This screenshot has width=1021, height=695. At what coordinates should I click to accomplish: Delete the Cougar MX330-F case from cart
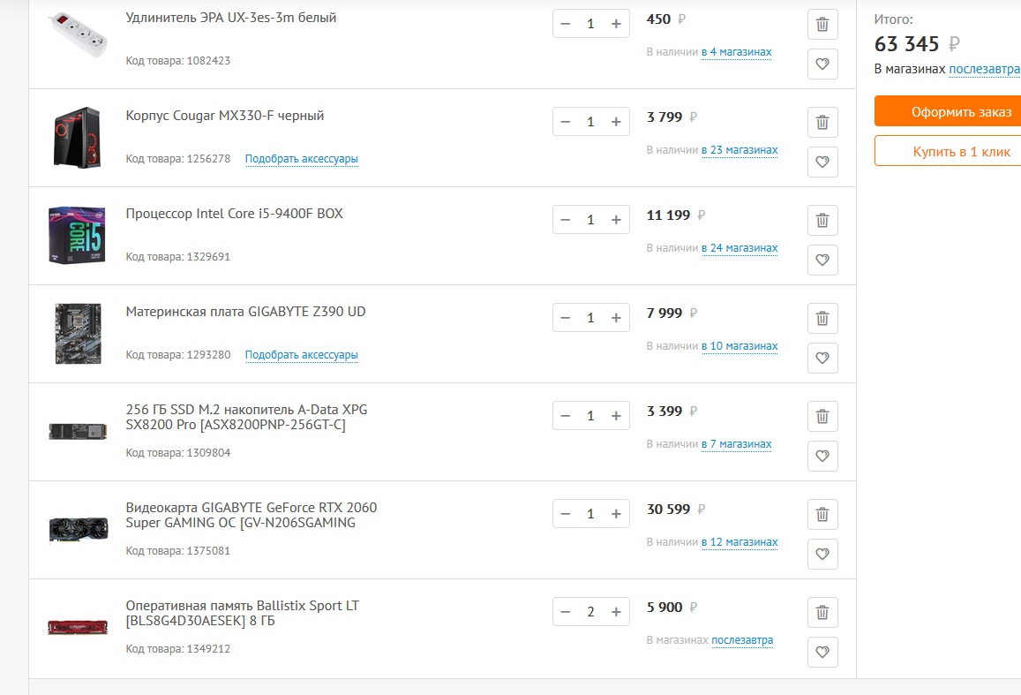[x=822, y=123]
